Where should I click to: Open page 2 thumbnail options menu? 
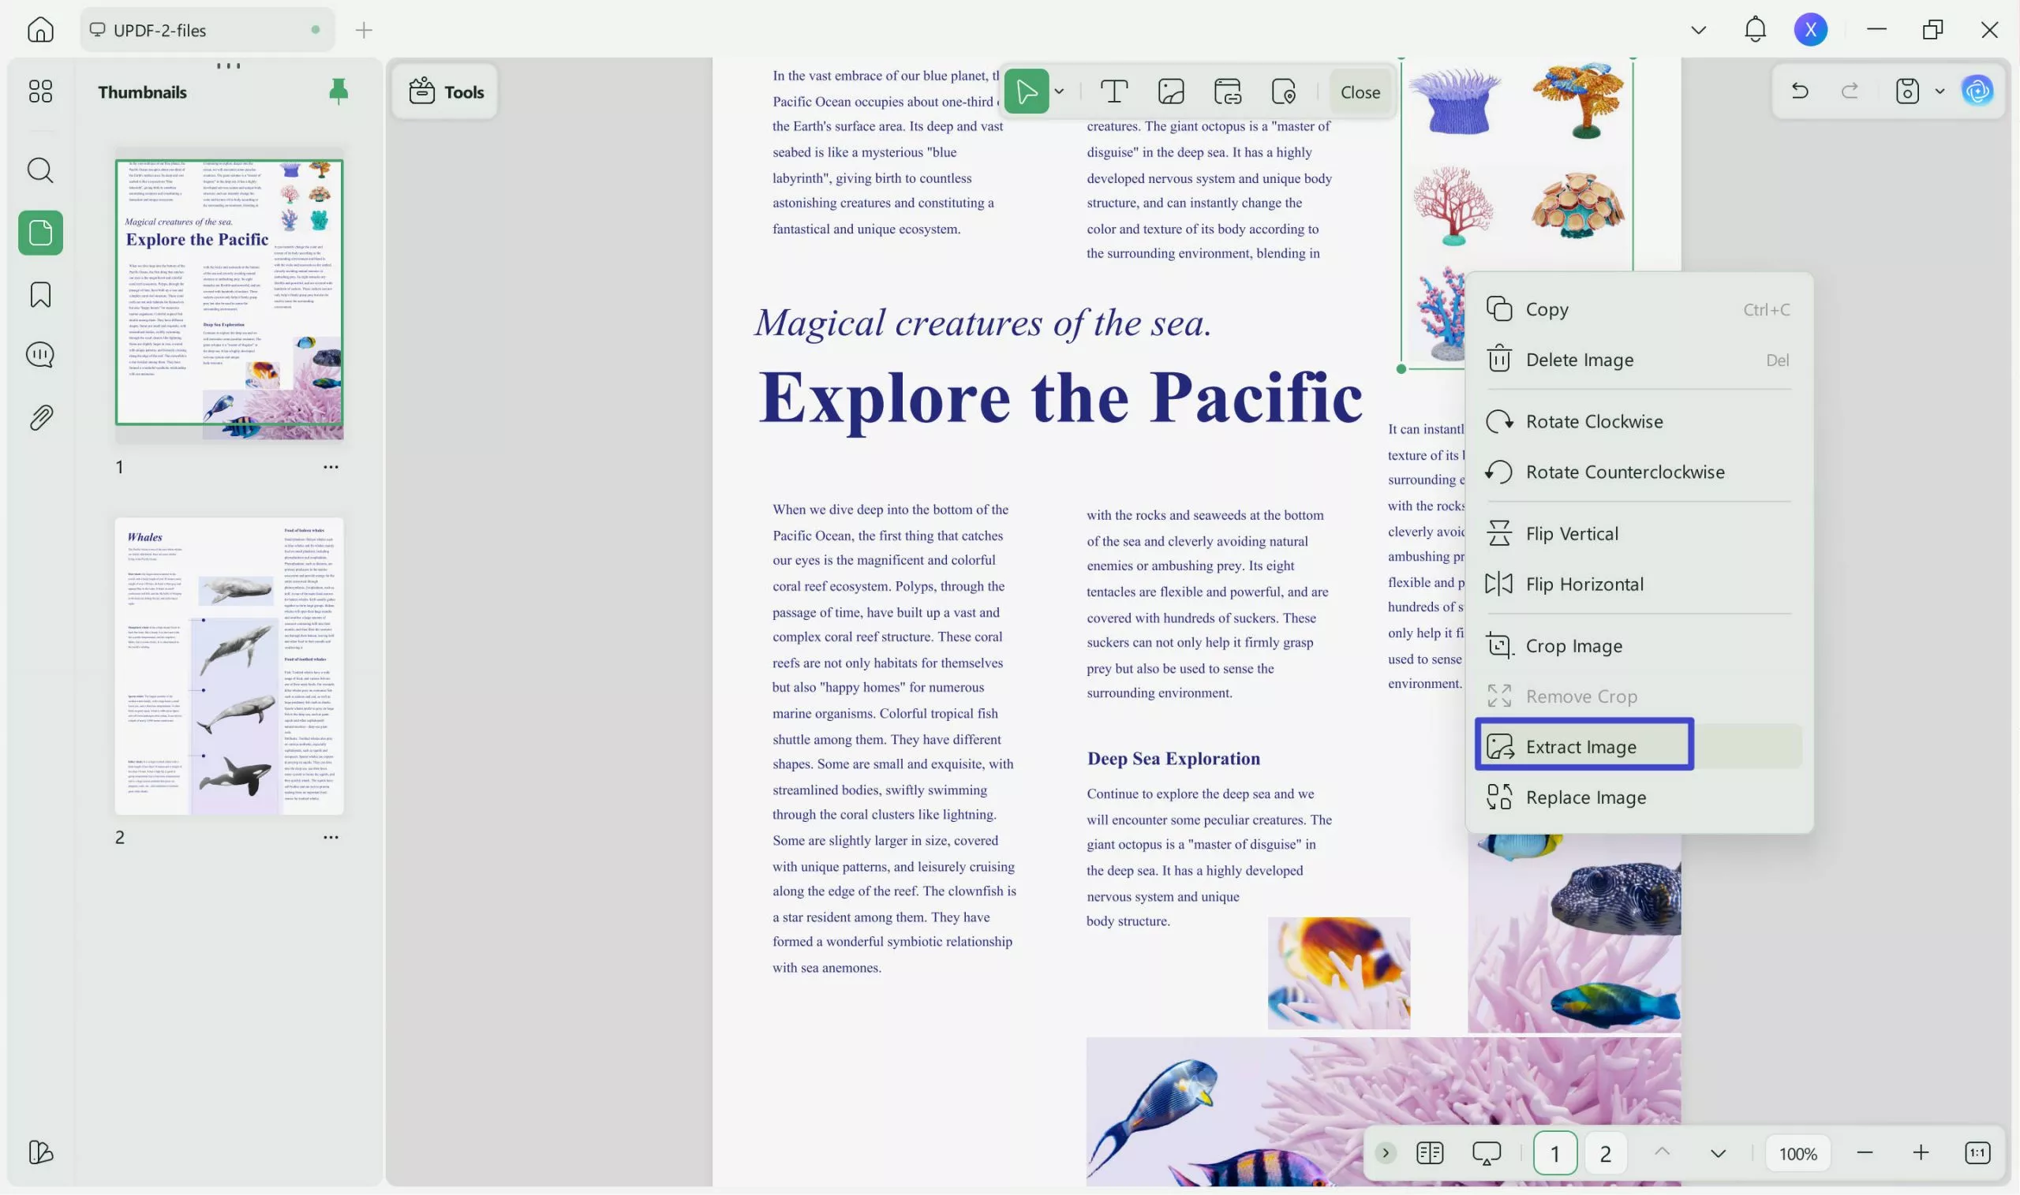331,837
